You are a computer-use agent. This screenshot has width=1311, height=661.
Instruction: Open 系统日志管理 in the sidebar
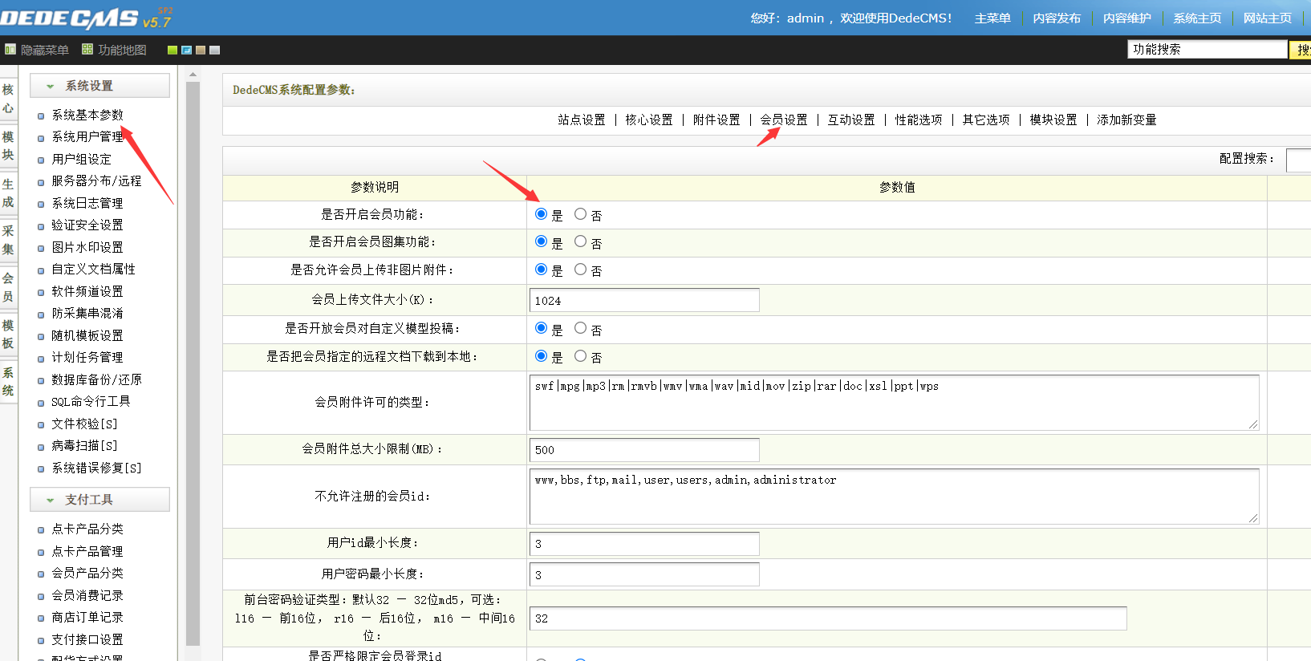pyautogui.click(x=87, y=203)
